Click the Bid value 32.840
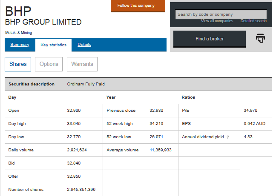Screen dimensions: 276x196 (74, 163)
